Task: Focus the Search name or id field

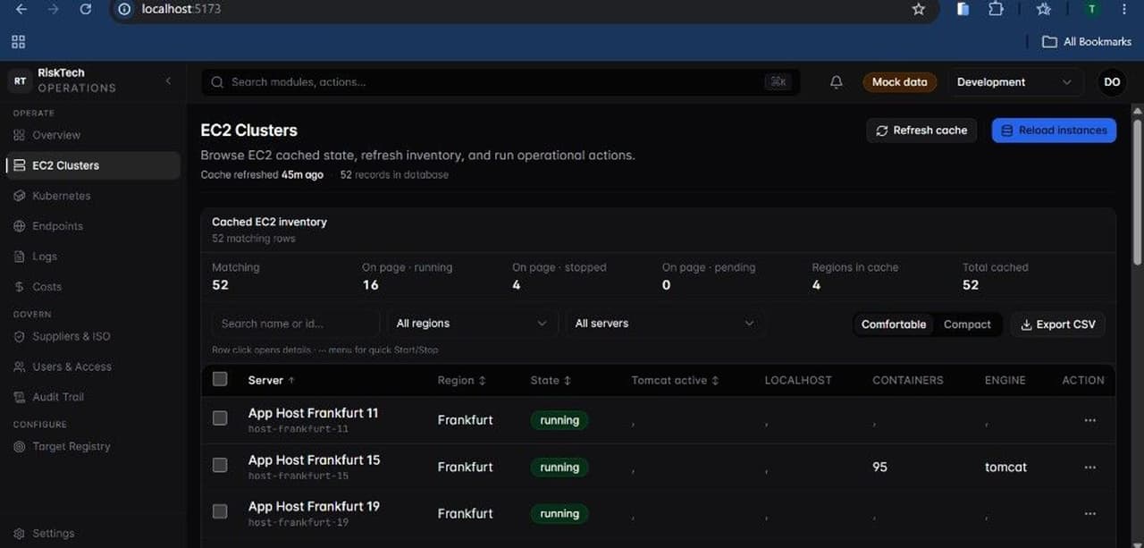Action: (296, 324)
